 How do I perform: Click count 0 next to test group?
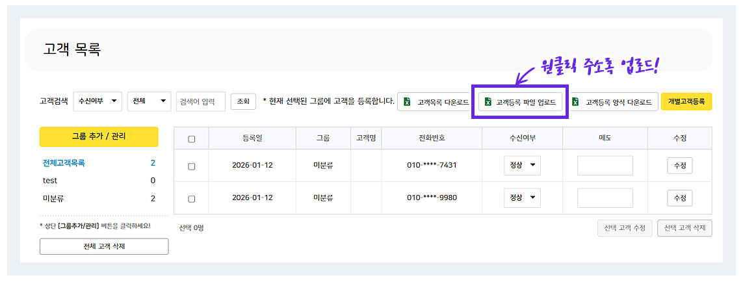pos(153,181)
